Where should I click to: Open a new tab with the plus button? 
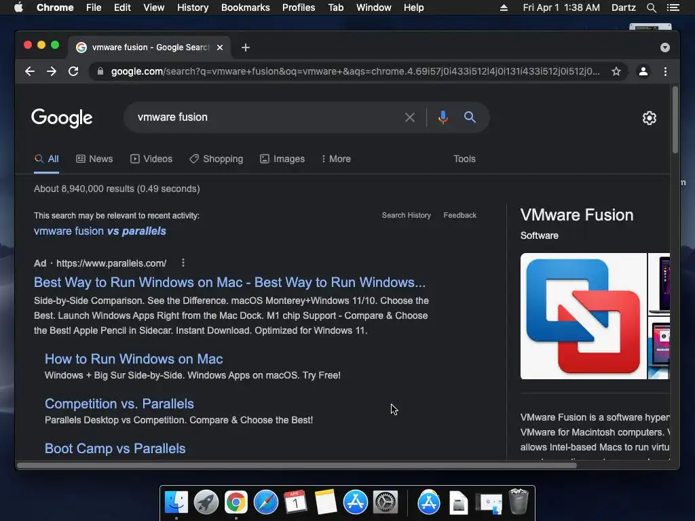point(246,47)
